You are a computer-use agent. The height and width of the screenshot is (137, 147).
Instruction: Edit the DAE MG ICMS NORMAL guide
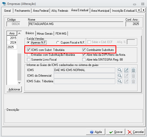(127, 70)
